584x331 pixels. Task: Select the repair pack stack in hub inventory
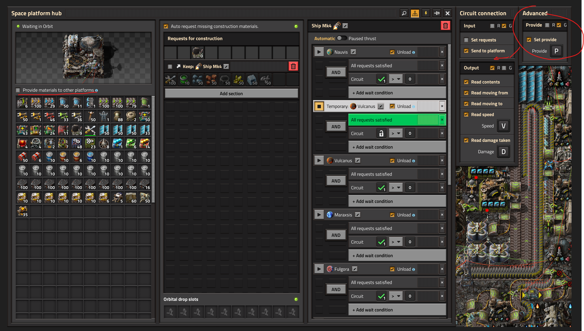pyautogui.click(x=90, y=130)
